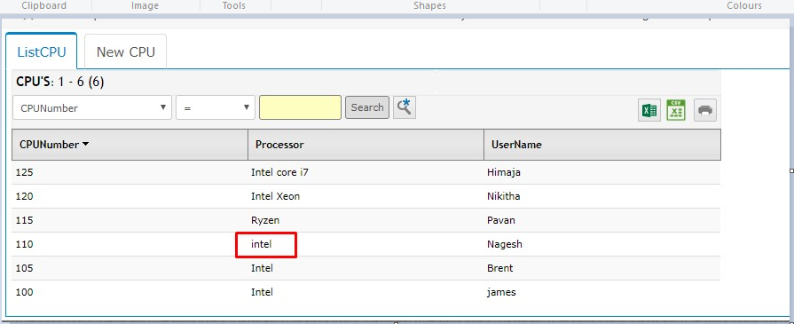Viewport: 794px width, 324px height.
Task: Select the row with CPUNumber 125
Action: 366,172
